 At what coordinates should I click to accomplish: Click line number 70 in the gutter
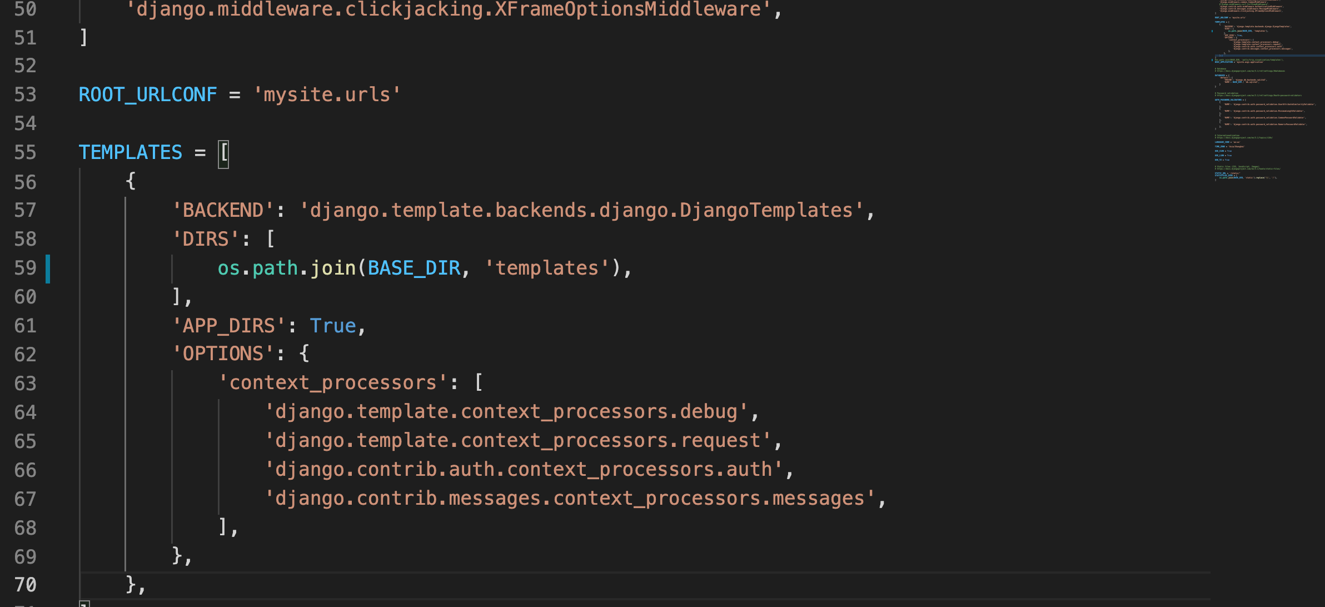click(x=25, y=585)
